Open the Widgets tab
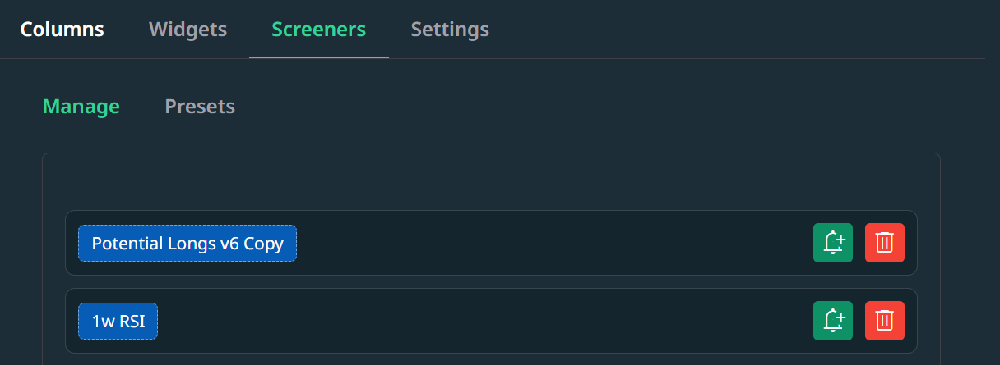The height and width of the screenshot is (365, 1000). (187, 30)
